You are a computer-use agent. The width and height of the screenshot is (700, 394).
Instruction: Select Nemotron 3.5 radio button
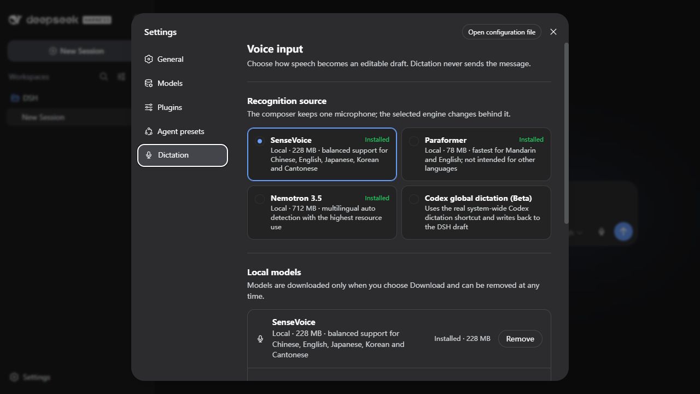[x=260, y=199]
